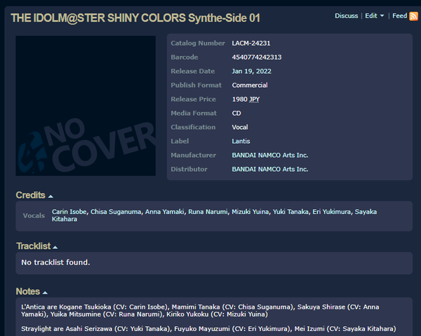Screen dimensions: 421x336
Task: Open the Feed link
Action: coord(399,16)
